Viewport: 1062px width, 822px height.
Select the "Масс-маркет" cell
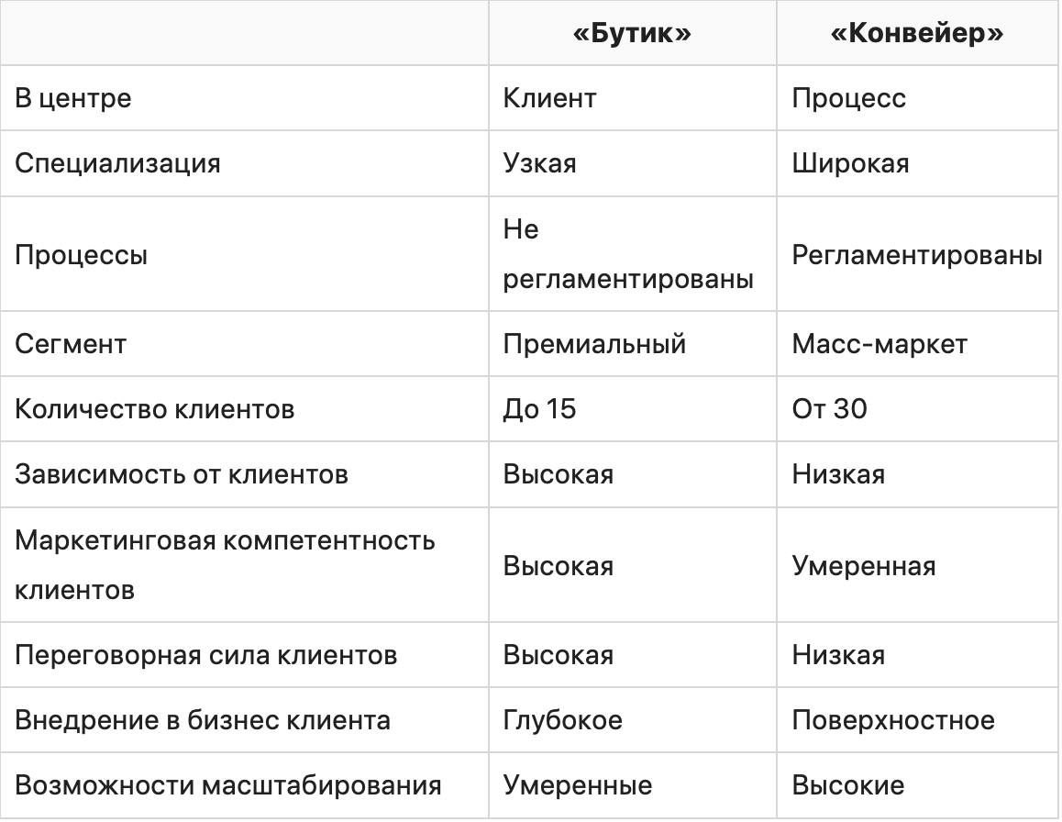tap(879, 344)
